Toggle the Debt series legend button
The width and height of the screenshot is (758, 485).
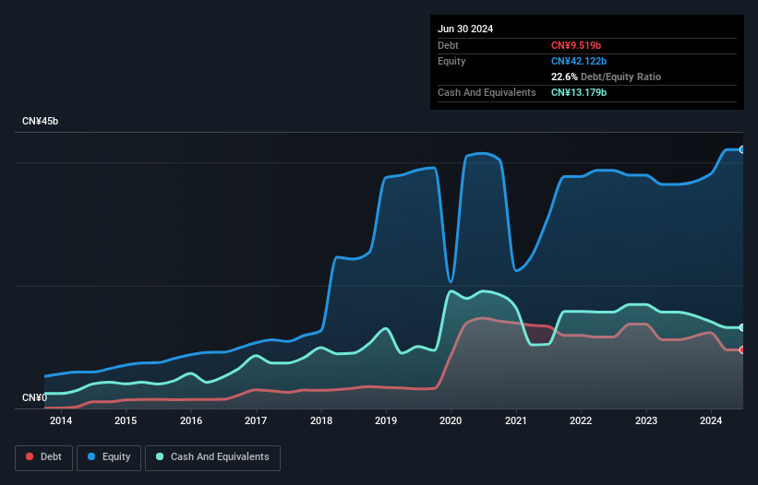click(44, 457)
